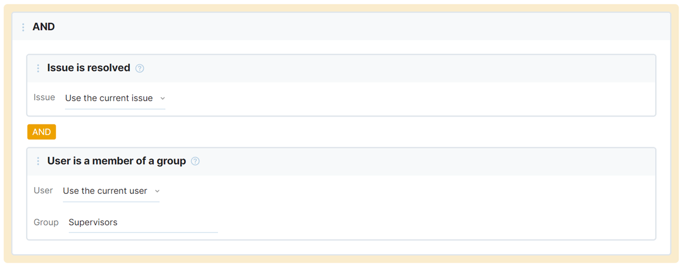This screenshot has height=265, width=683.
Task: Click the "Issue" field label
Action: [x=44, y=97]
